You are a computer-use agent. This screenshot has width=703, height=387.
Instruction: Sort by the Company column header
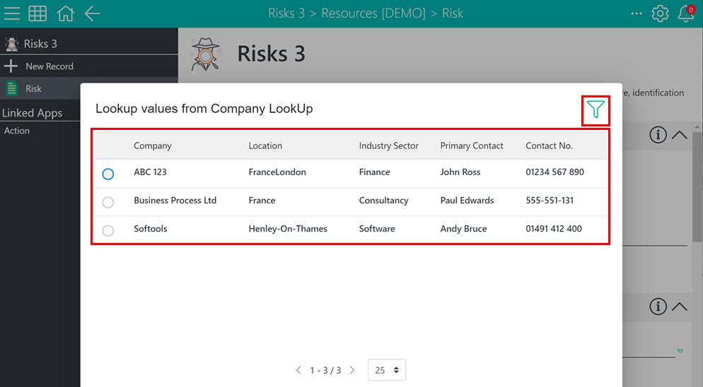point(153,145)
